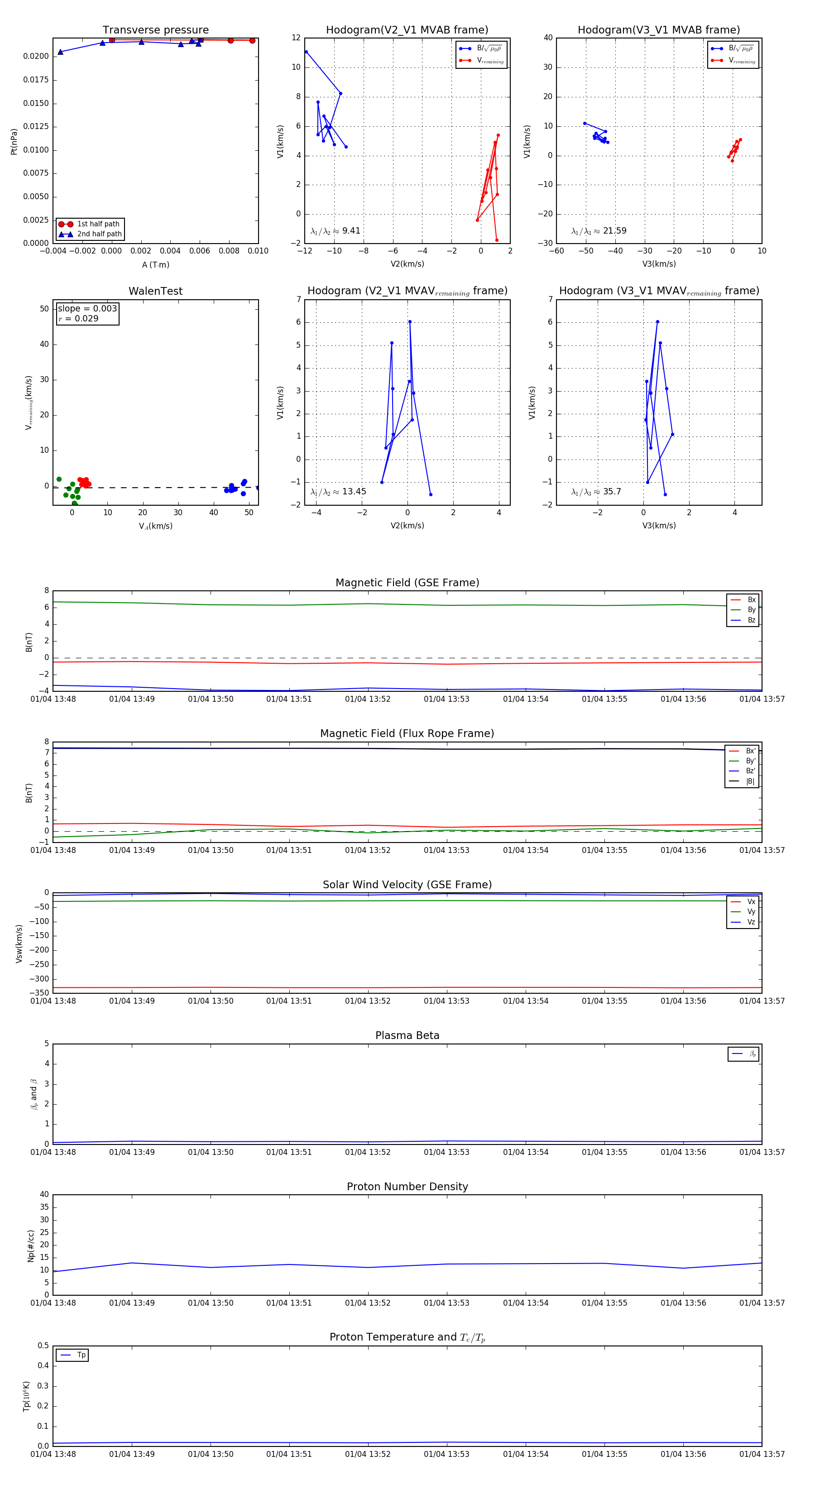Click the "−350" tick on solar wind axis
Viewport: 815px width, 1494px height.
point(38,993)
